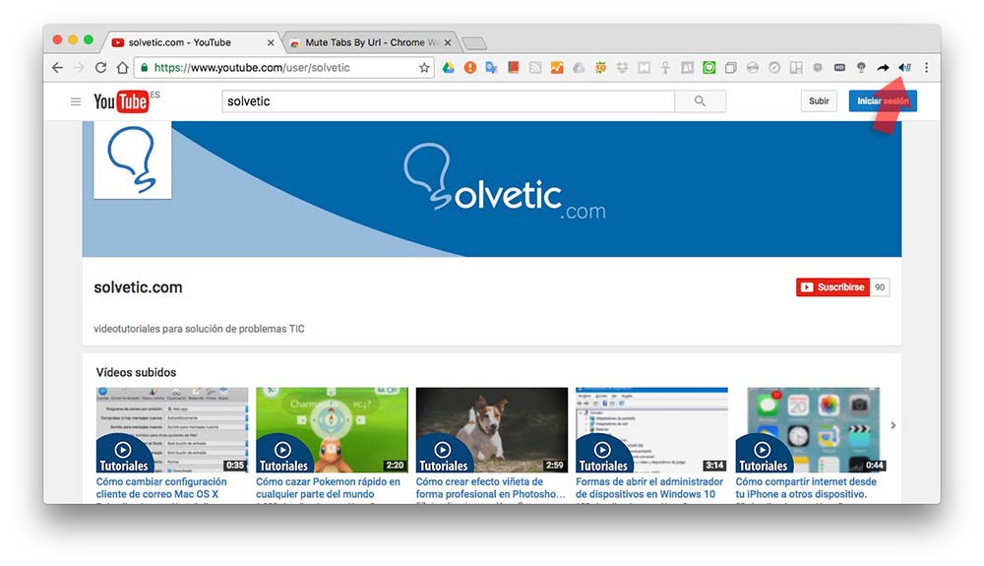Click the grayed-out cloud drive extension icon
Viewport: 984px width, 566px height.
coord(579,68)
